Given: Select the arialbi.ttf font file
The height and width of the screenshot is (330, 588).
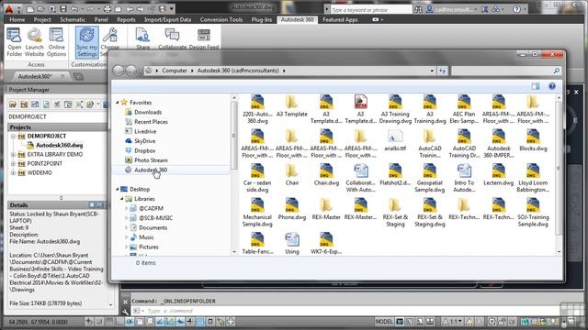Looking at the screenshot, I should [x=395, y=140].
